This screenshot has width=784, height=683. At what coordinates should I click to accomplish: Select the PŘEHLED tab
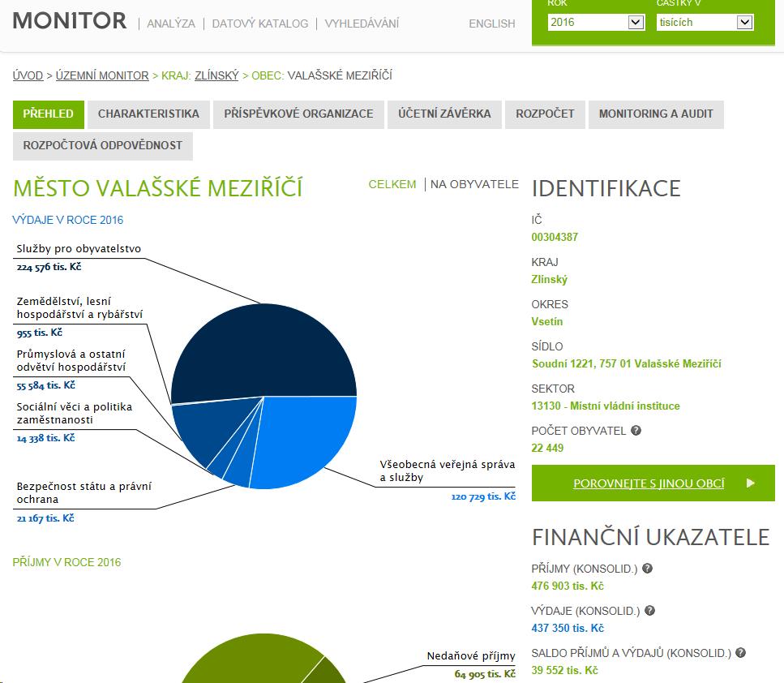[48, 114]
